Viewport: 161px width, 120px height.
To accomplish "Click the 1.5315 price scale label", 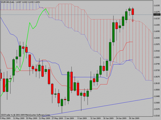I will [x=157, y=116].
